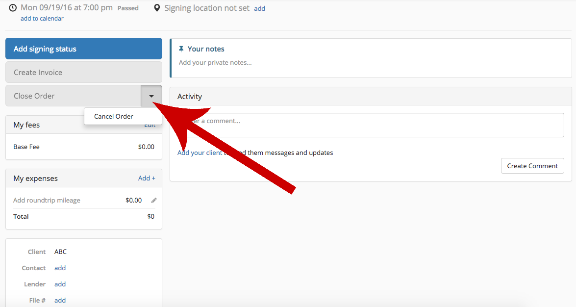This screenshot has width=576, height=307.
Task: Click the map pin location icon
Action: tap(157, 8)
